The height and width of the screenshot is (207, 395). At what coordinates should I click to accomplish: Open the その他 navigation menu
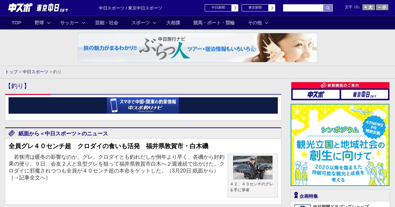click(255, 23)
